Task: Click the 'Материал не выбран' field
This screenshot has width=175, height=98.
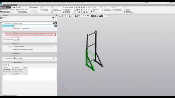Action: click(34, 46)
